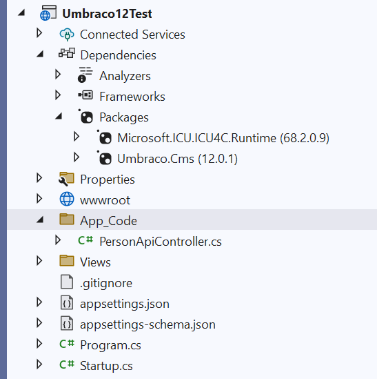Image resolution: width=377 pixels, height=379 pixels.
Task: Expand the Umbraco.Cms (12.0.1) package
Action: [x=77, y=157]
